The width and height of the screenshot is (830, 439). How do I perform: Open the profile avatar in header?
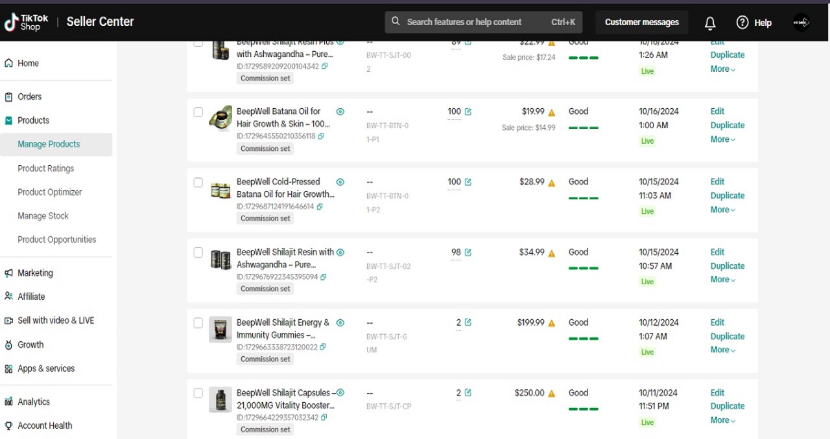click(801, 23)
